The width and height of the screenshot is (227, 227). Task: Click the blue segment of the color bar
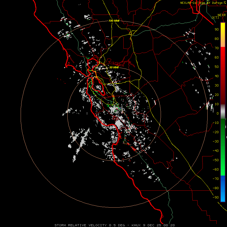(x=223, y=189)
